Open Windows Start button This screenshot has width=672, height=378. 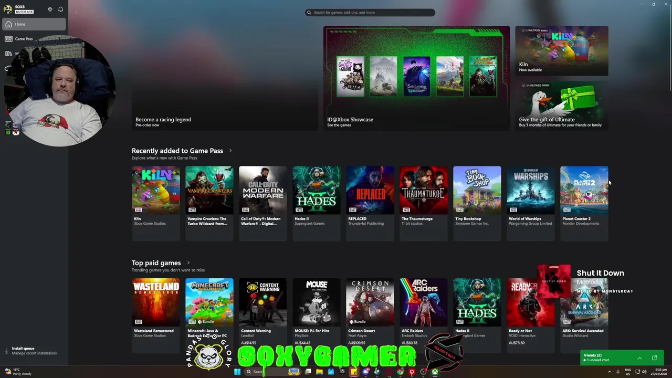[237, 372]
